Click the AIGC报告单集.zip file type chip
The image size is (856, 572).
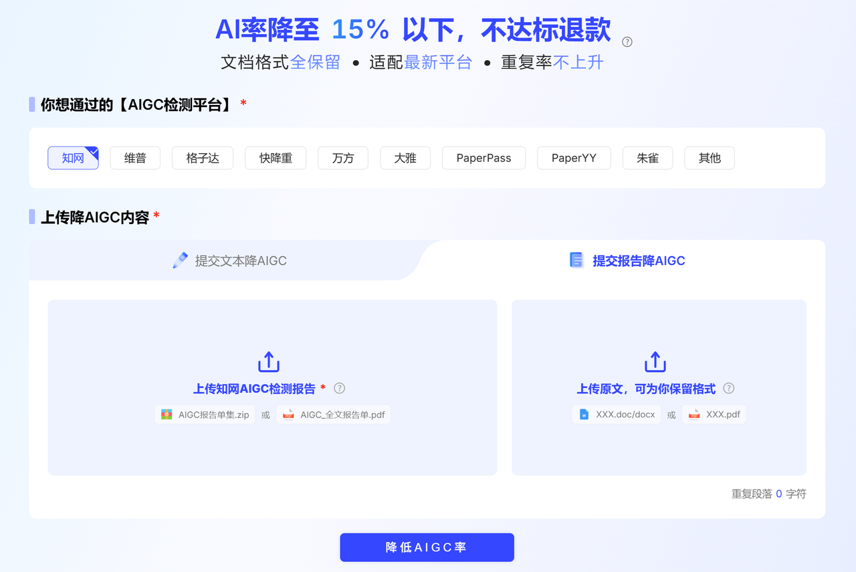click(x=205, y=414)
